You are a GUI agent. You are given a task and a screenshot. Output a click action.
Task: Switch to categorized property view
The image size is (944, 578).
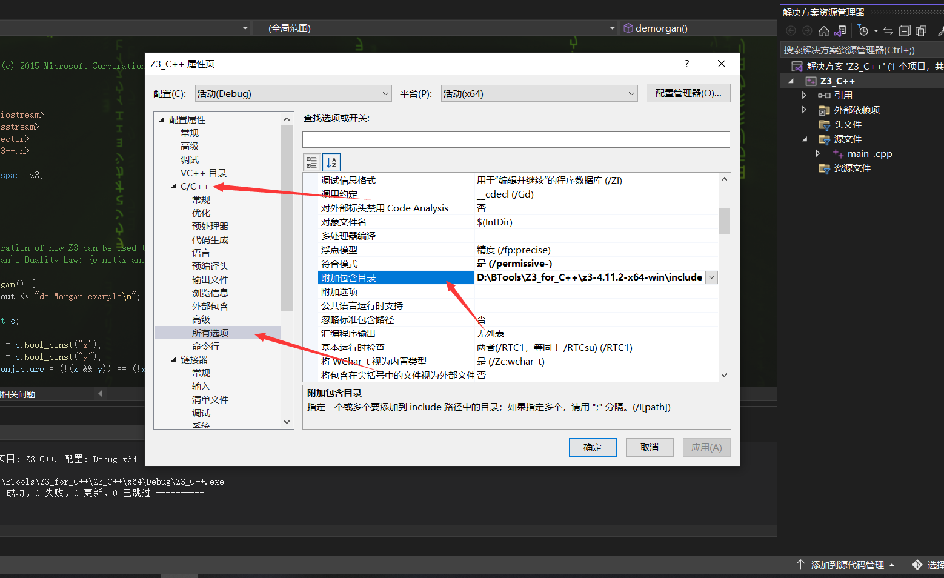pyautogui.click(x=312, y=162)
